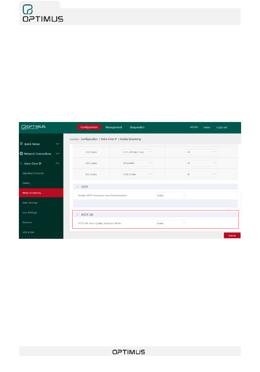
Task: Switch to the Configuration tab
Action: [89, 127]
